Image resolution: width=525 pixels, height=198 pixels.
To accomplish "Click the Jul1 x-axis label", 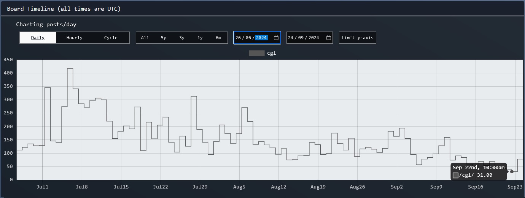I will click(42, 187).
